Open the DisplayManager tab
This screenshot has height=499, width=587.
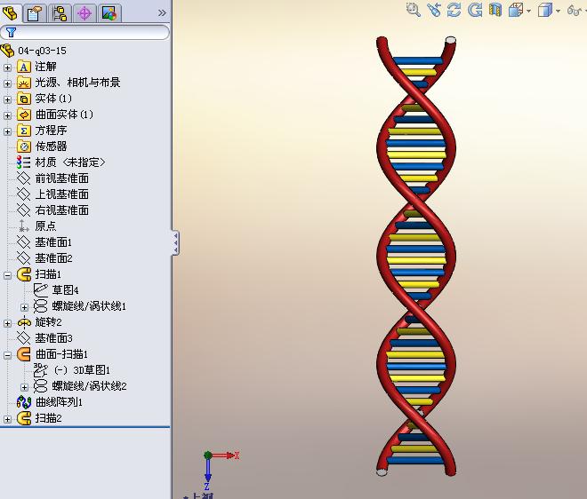[109, 13]
